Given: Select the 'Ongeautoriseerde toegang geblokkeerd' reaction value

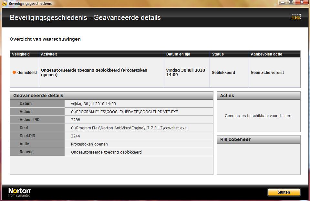Looking at the screenshot, I should coord(106,152).
